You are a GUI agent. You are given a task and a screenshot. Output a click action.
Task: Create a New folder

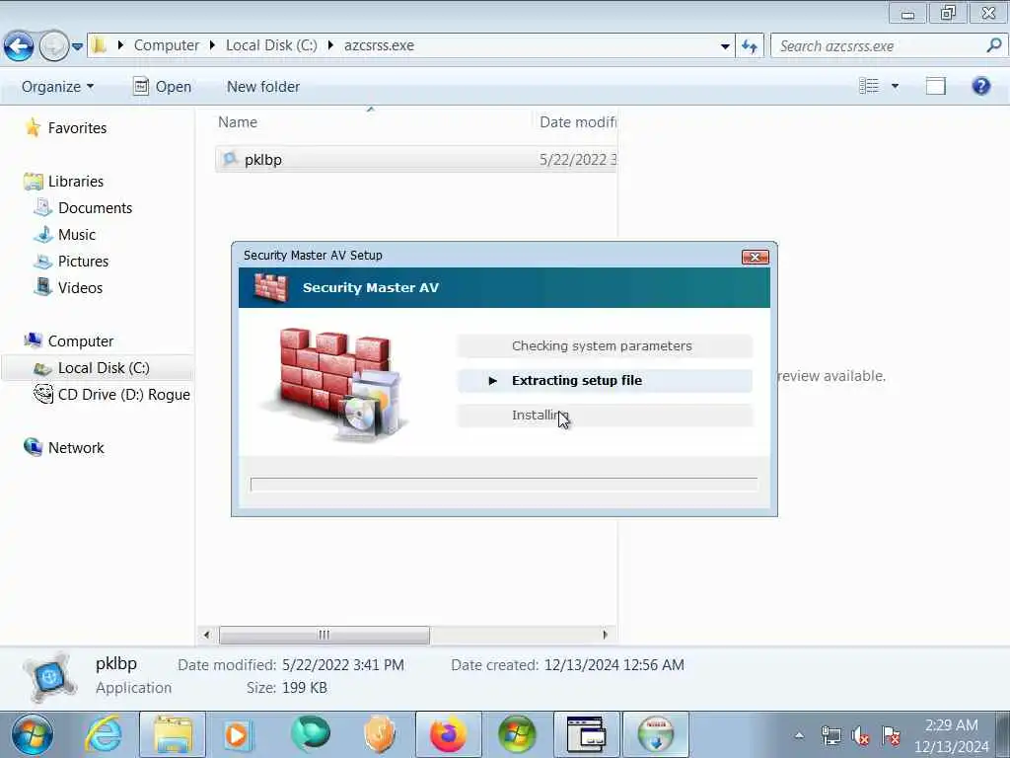coord(262,87)
